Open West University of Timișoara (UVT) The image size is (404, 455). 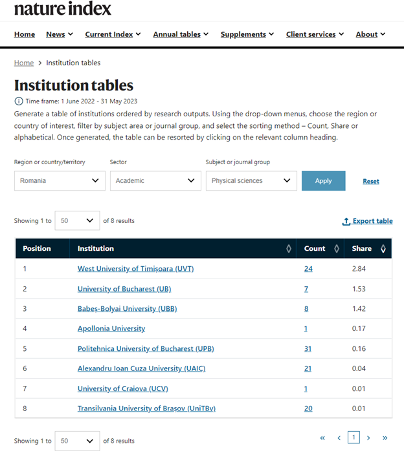point(136,269)
